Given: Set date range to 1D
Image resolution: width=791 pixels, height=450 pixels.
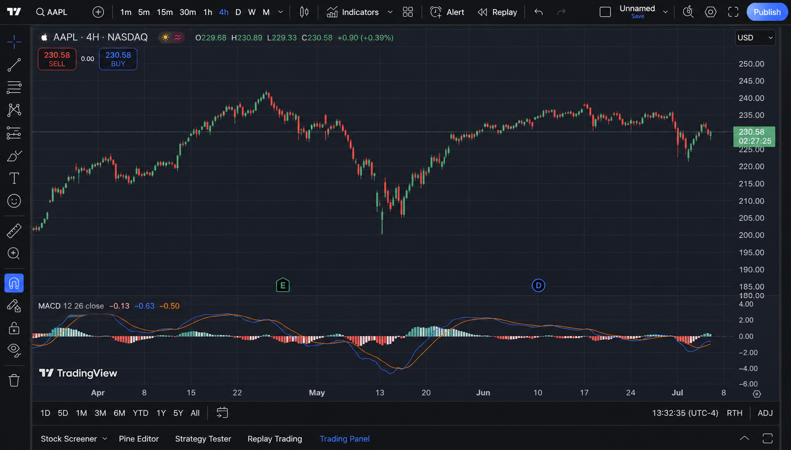Looking at the screenshot, I should (x=45, y=413).
